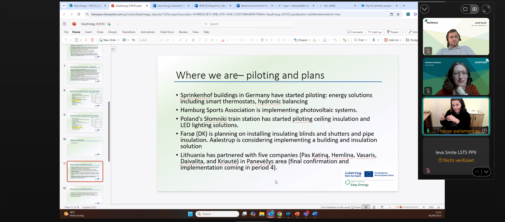Click the Catch up button
This screenshot has height=222, width=505.
[x=375, y=32]
